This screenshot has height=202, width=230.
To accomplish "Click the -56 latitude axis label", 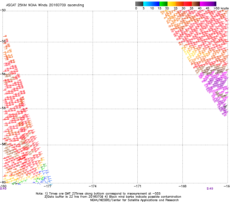I will tap(3, 108).
